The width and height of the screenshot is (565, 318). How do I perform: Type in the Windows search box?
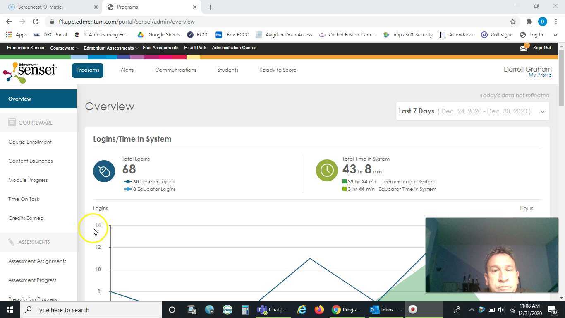click(x=91, y=310)
